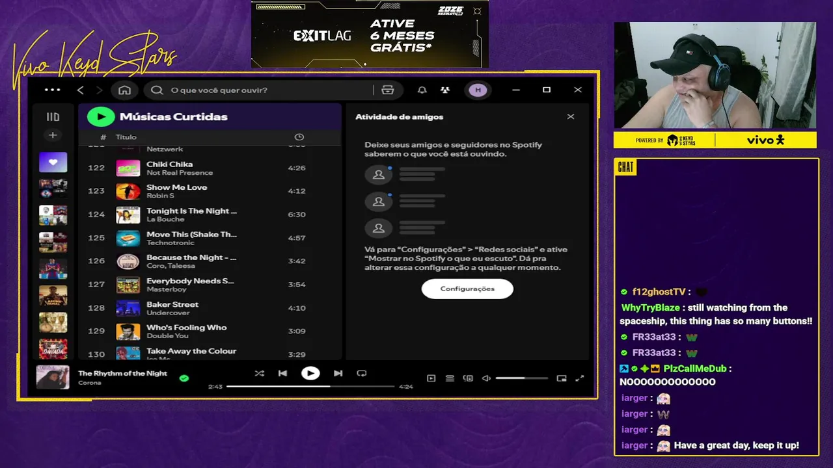Image resolution: width=833 pixels, height=468 pixels.
Task: Select track 'Chiki Chika'
Action: pos(169,164)
